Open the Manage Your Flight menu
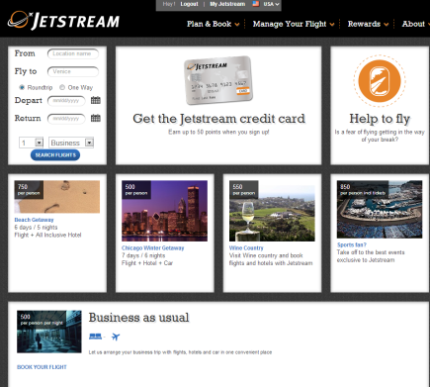The image size is (430, 387). pyautogui.click(x=294, y=24)
